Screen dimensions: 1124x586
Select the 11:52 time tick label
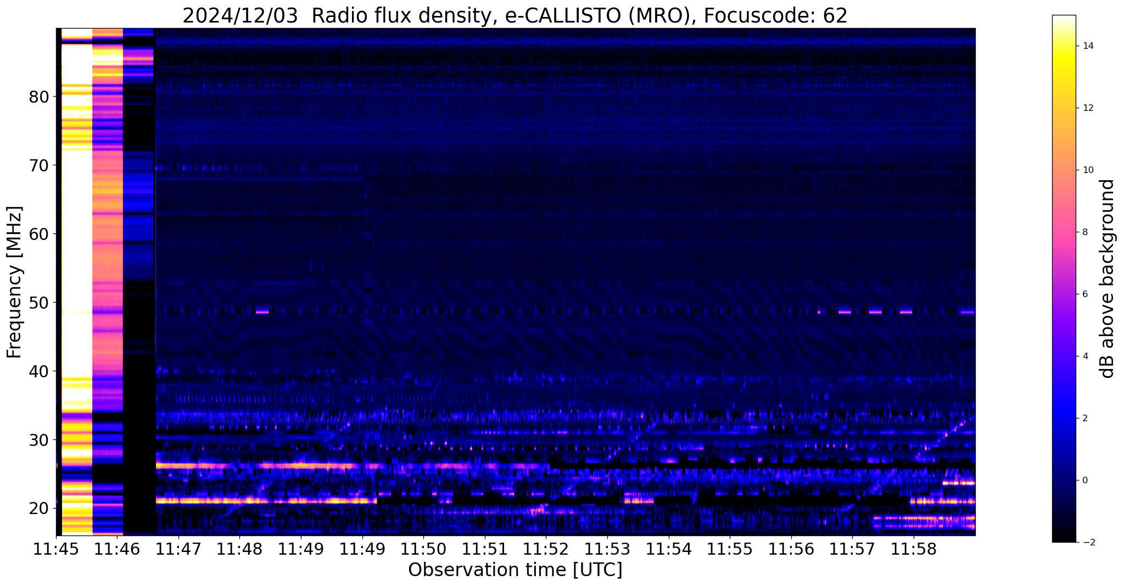[546, 549]
